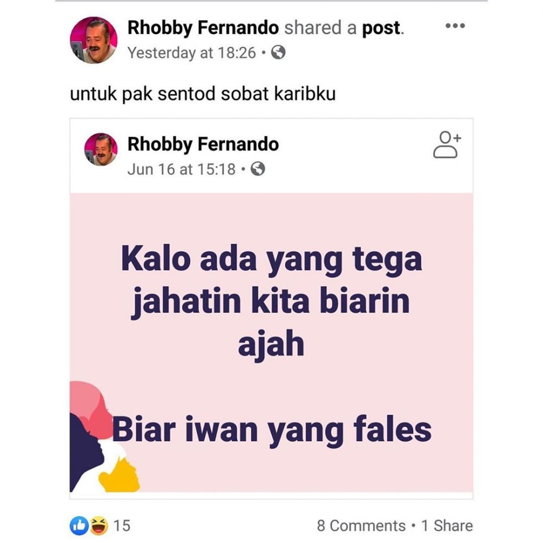Click the blue Like reaction icon
The height and width of the screenshot is (543, 543).
click(79, 525)
